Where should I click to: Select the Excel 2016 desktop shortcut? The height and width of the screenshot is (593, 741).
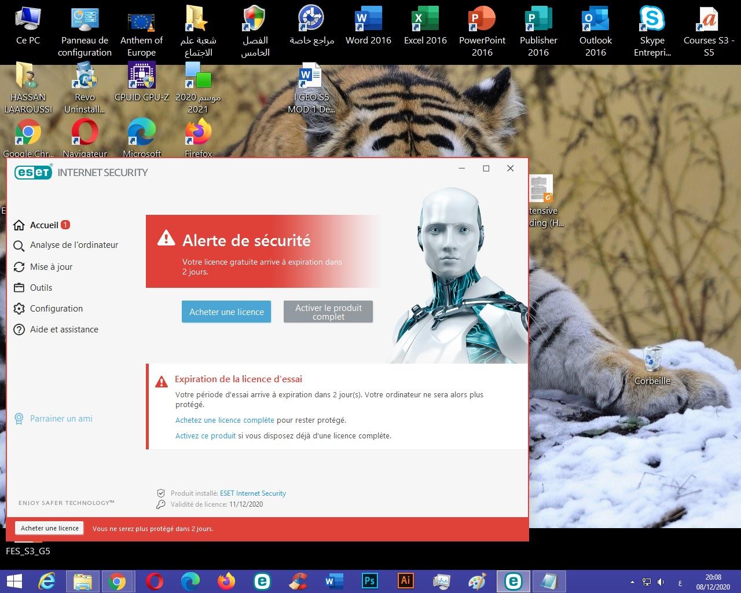click(x=425, y=26)
